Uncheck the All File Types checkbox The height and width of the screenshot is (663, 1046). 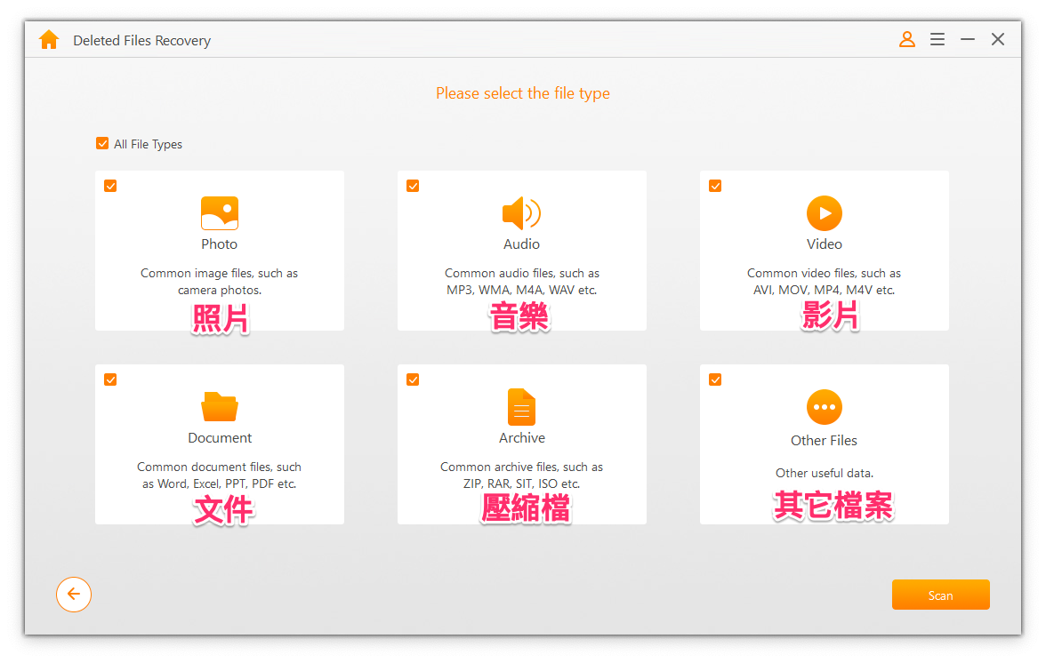pos(102,143)
